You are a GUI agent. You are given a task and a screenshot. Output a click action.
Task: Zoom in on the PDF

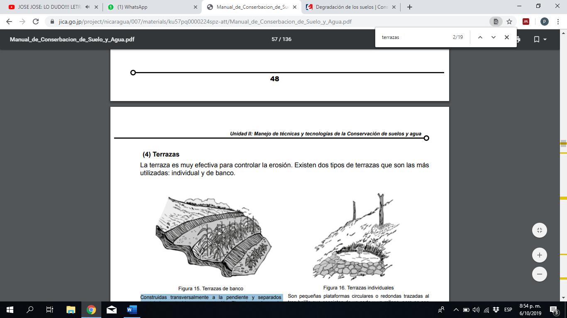click(x=540, y=255)
